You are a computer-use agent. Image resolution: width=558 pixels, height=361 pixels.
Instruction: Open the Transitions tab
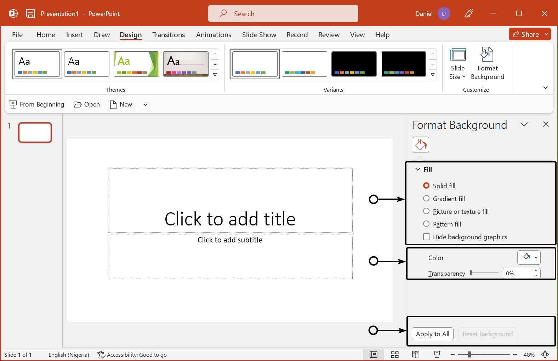[169, 35]
